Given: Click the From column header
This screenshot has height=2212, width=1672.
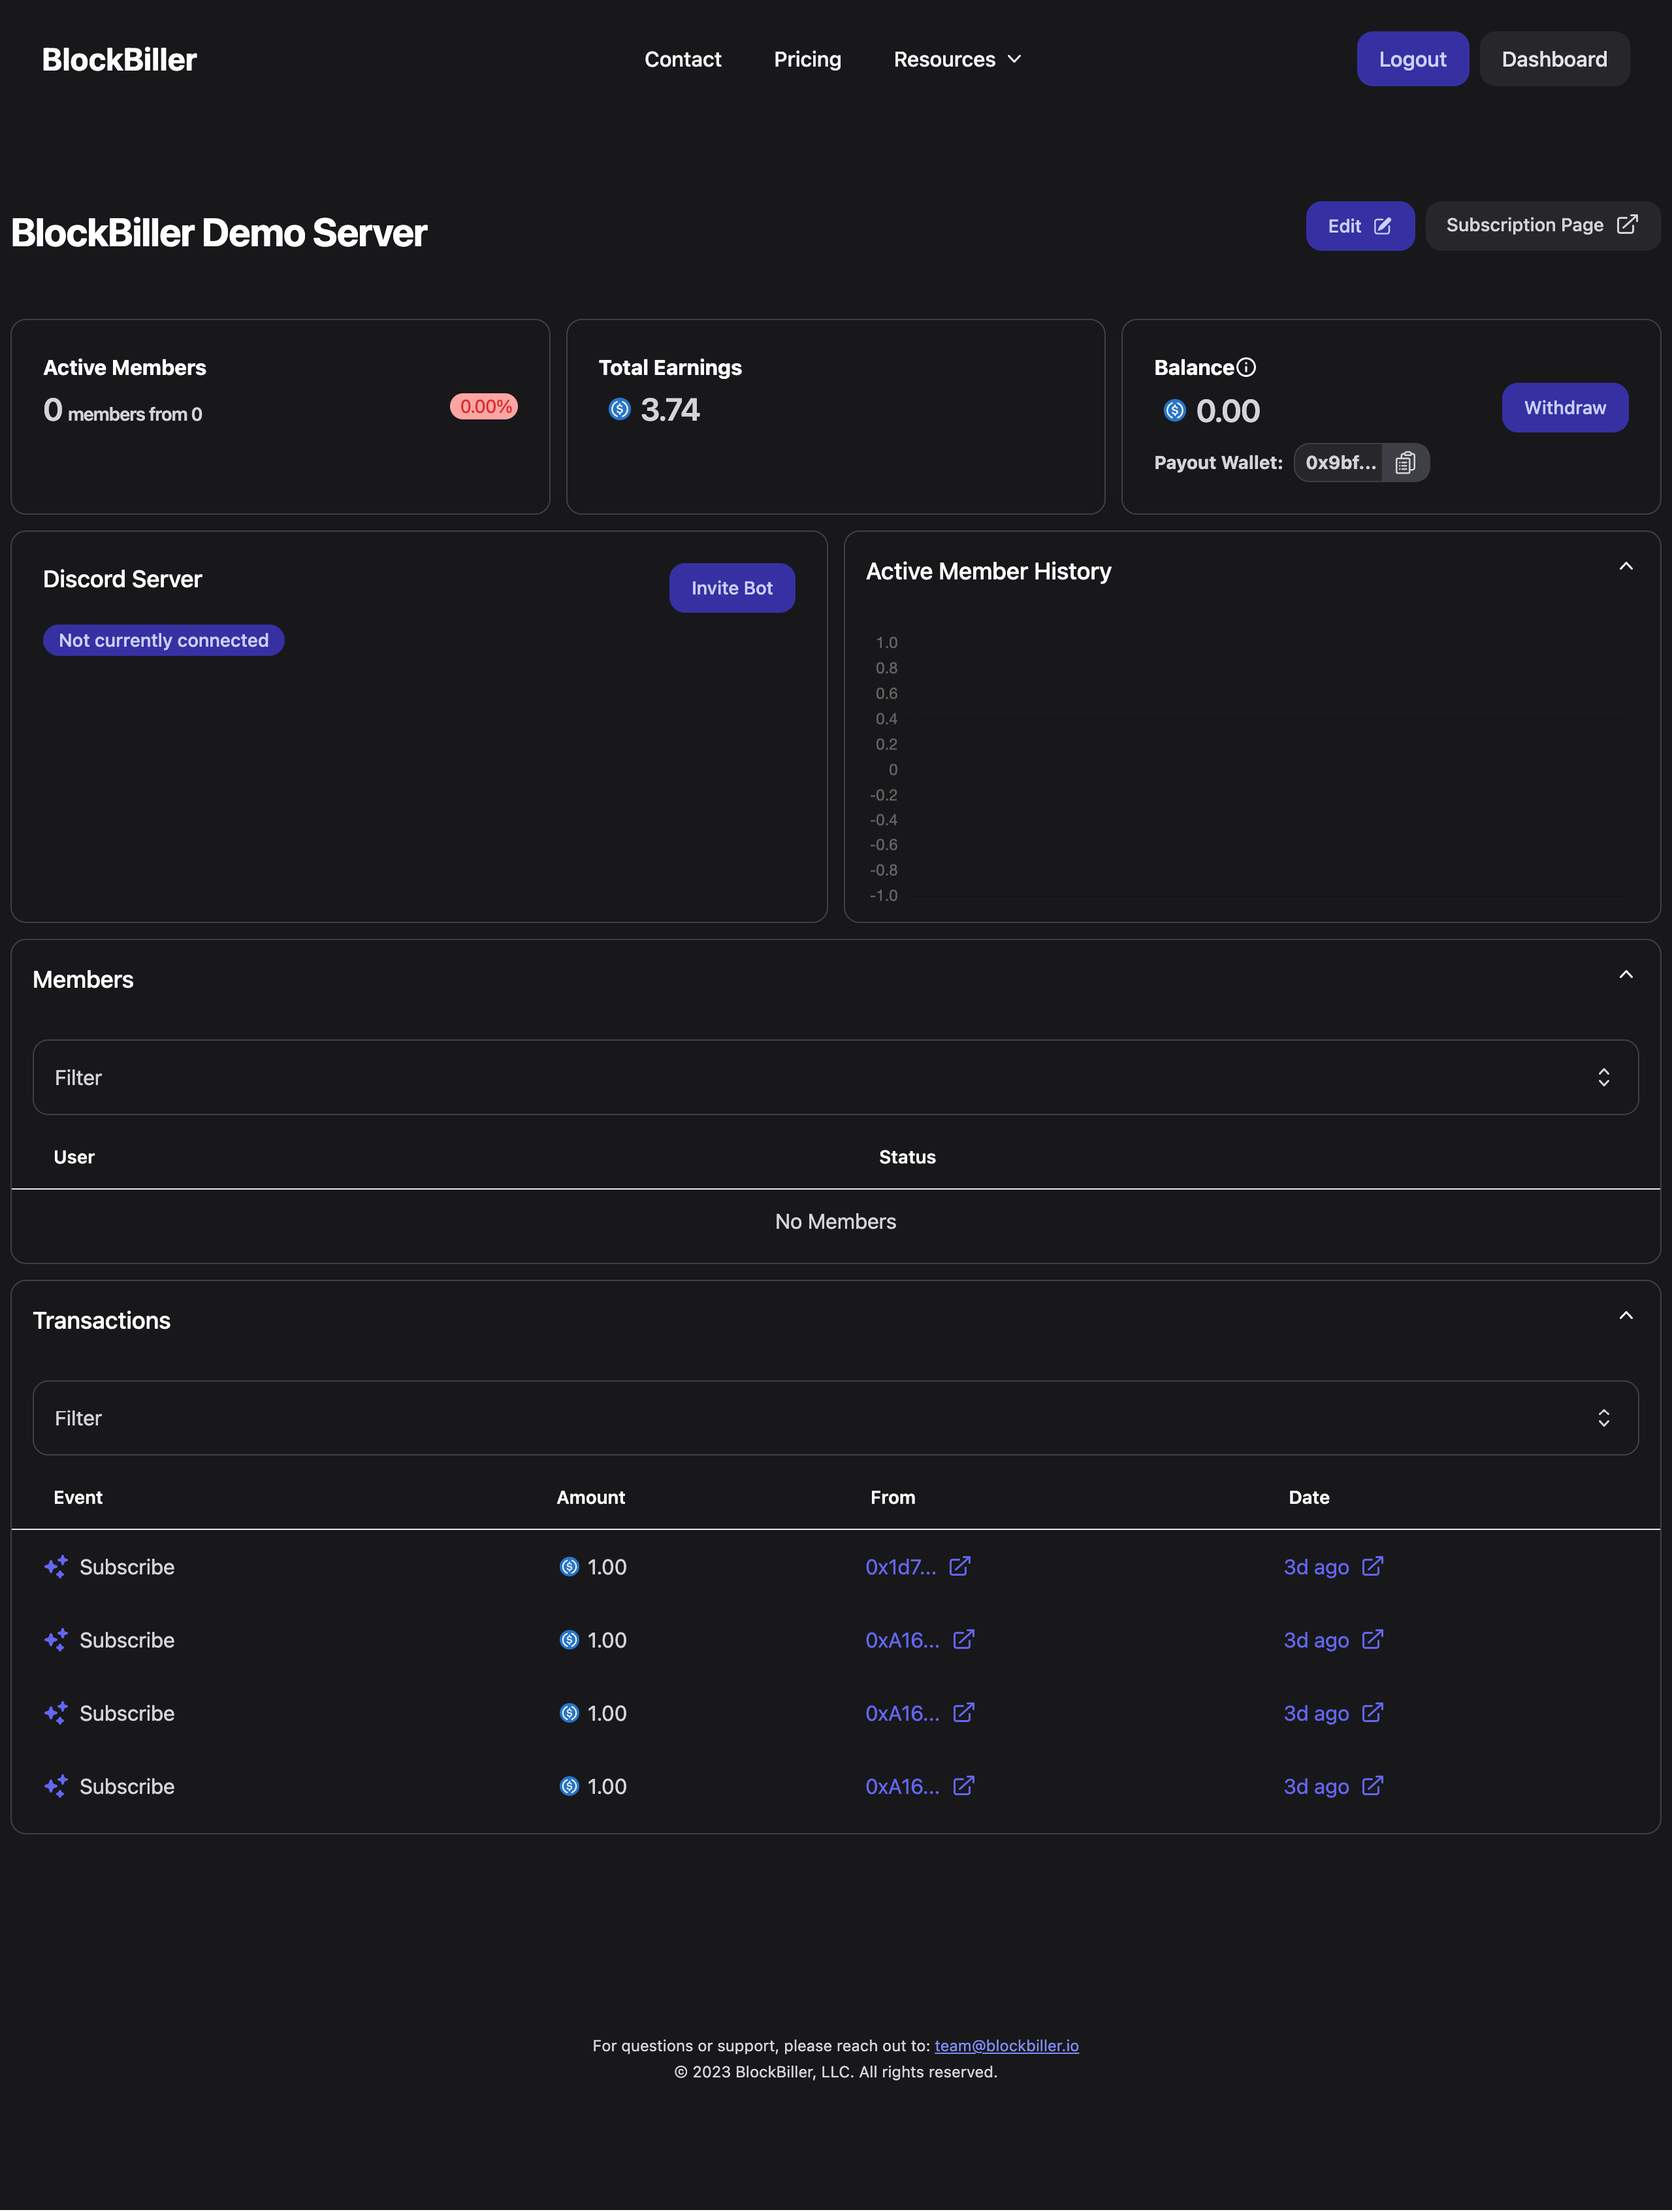Looking at the screenshot, I should pyautogui.click(x=892, y=1497).
